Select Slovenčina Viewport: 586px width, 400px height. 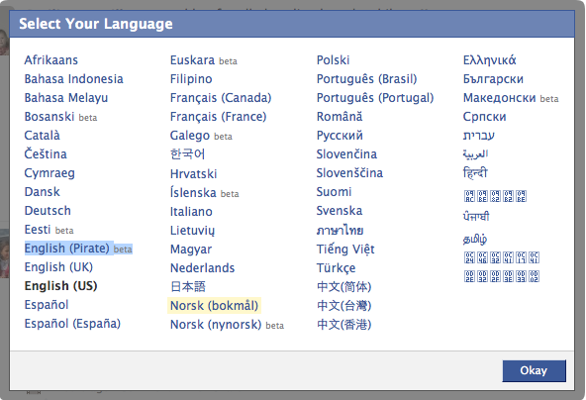(x=346, y=154)
